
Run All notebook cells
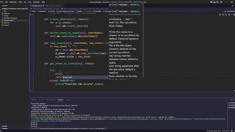coord(51,11)
